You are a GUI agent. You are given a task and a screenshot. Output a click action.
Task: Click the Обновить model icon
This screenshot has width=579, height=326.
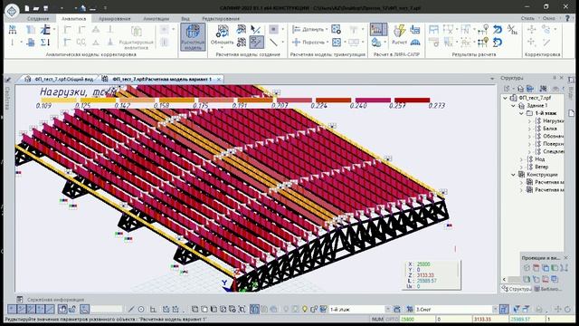[x=222, y=32]
